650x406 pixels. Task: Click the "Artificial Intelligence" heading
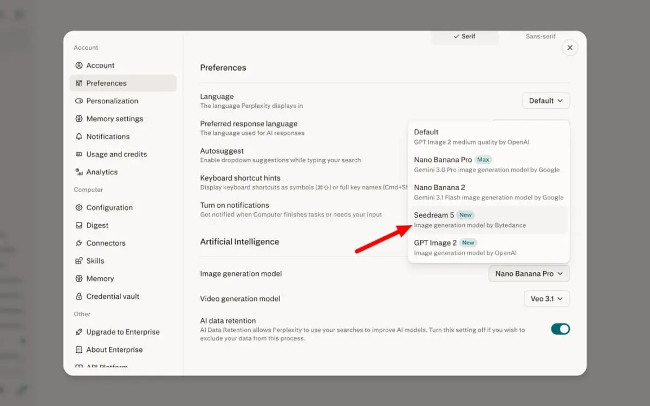pos(239,242)
